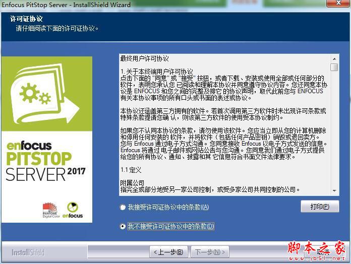Close the InstallShield Wizard window

[x=338, y=3]
